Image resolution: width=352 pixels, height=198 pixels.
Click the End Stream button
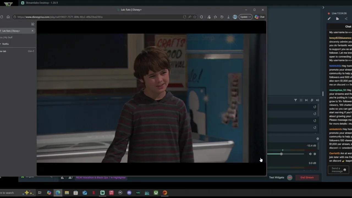[307, 177]
